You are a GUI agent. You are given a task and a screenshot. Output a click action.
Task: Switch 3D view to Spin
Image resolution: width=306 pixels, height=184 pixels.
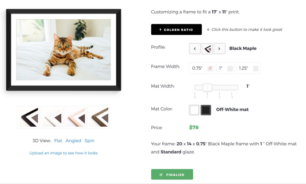(89, 141)
